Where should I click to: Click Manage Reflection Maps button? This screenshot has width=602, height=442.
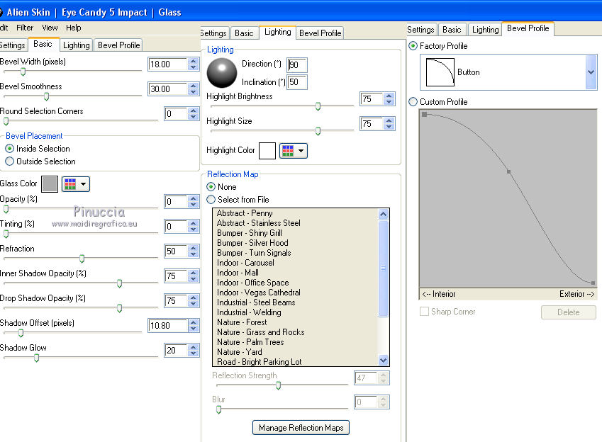coord(301,428)
